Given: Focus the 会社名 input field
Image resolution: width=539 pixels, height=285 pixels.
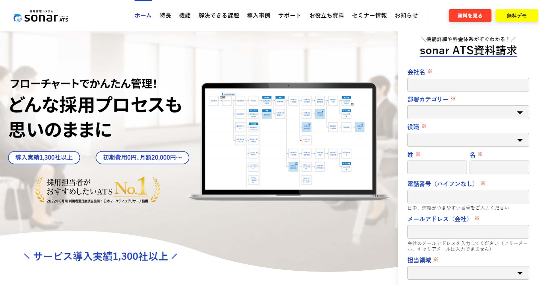Looking at the screenshot, I should pos(468,85).
